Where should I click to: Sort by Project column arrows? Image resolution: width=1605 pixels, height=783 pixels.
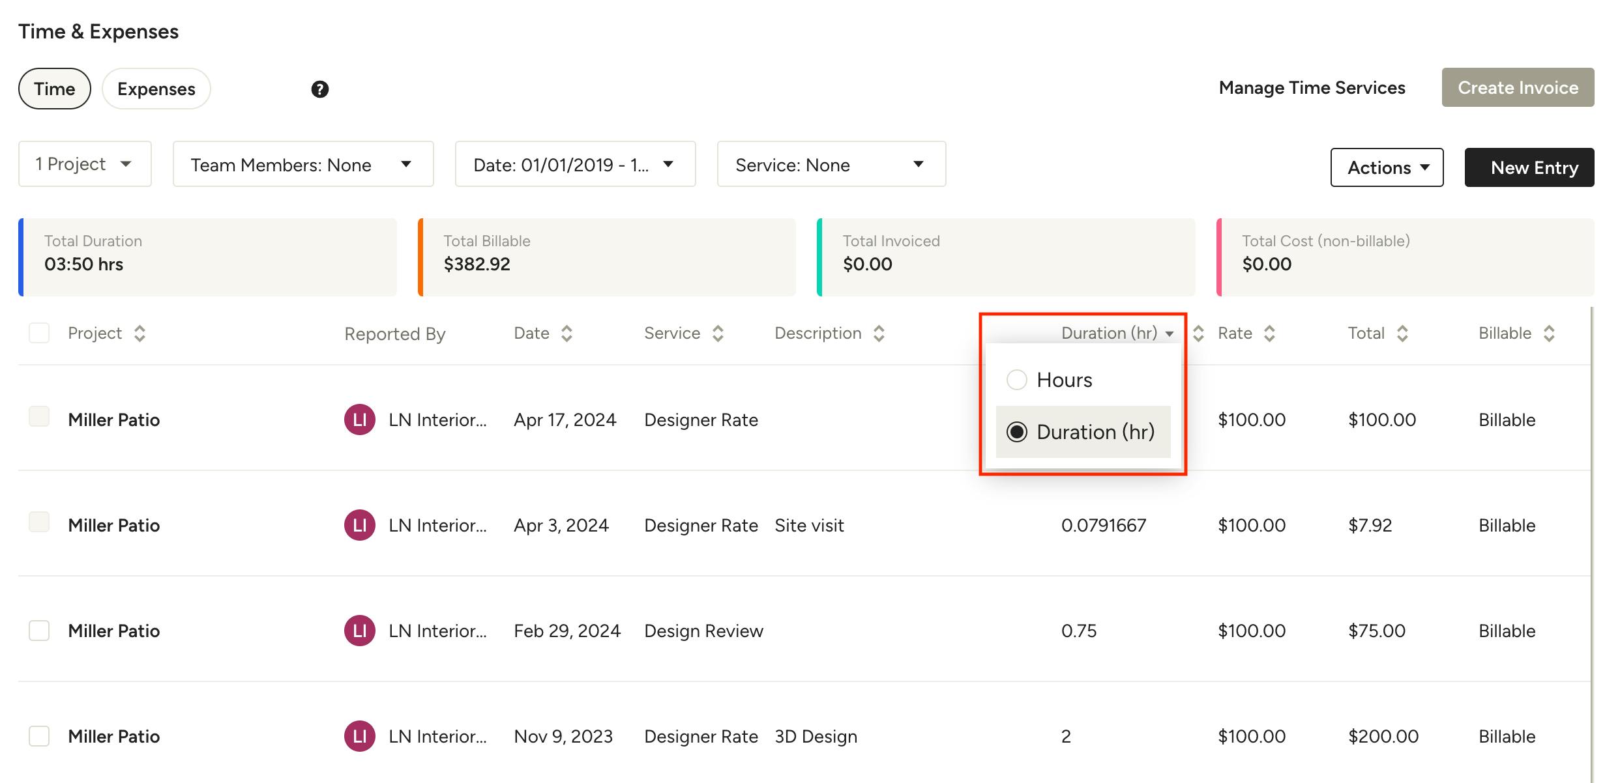(140, 334)
